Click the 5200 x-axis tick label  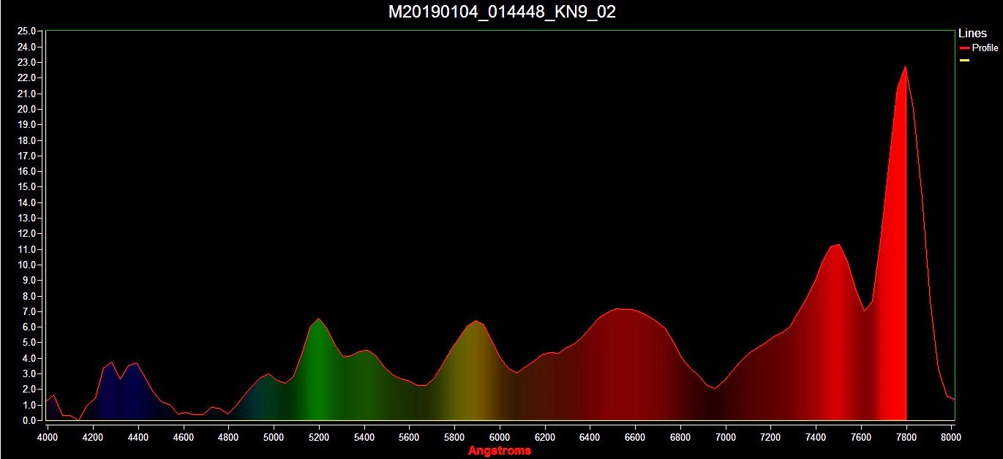tap(319, 436)
